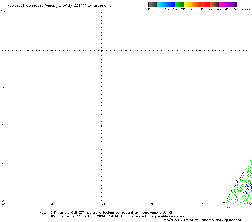Click the gray 0-5 knots color segment
This screenshot has height=222, width=252.
tap(153, 4)
